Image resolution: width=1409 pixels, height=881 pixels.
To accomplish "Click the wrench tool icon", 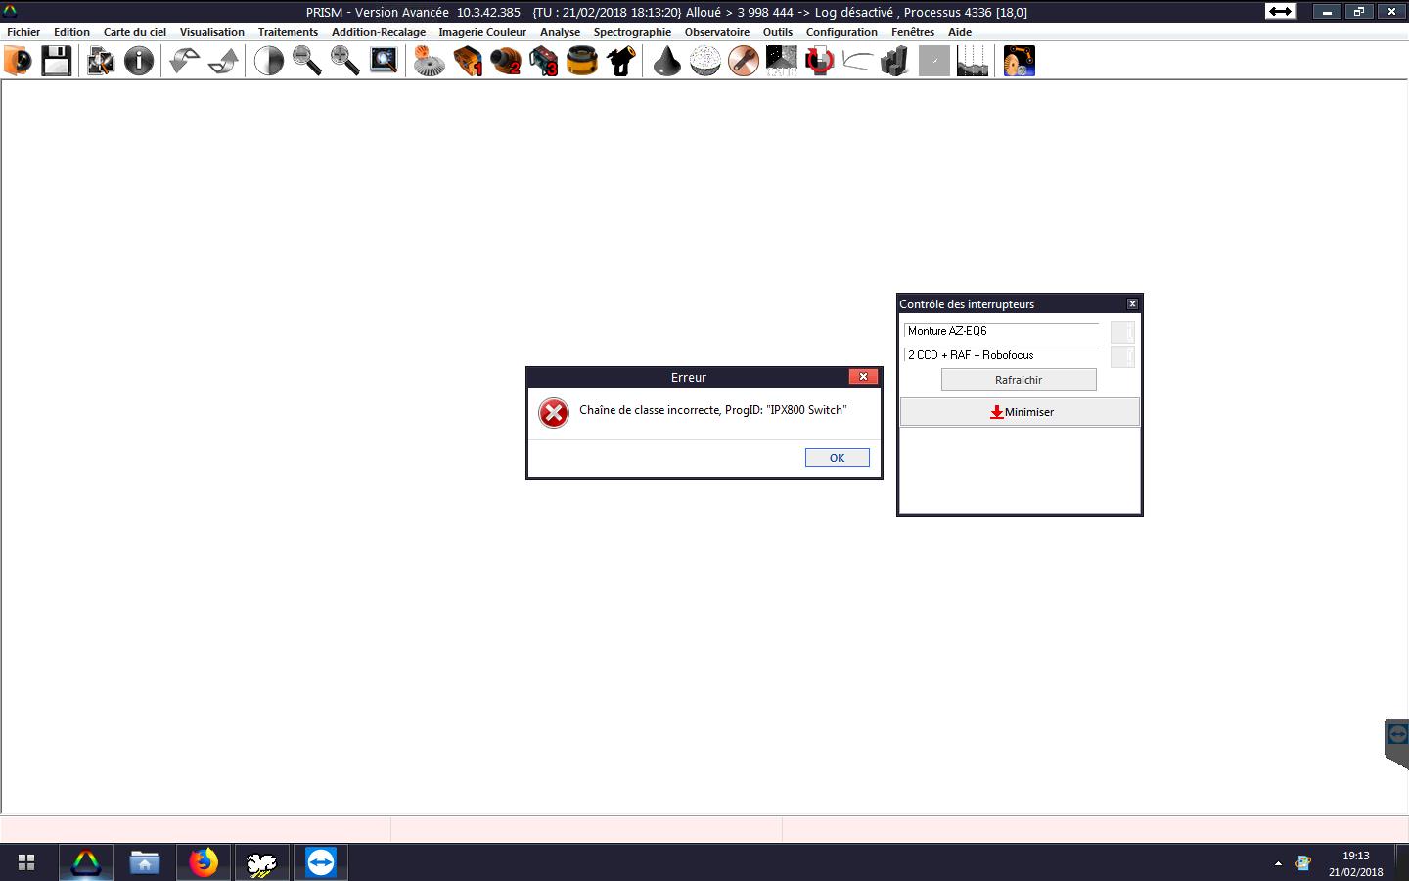I will click(x=744, y=61).
